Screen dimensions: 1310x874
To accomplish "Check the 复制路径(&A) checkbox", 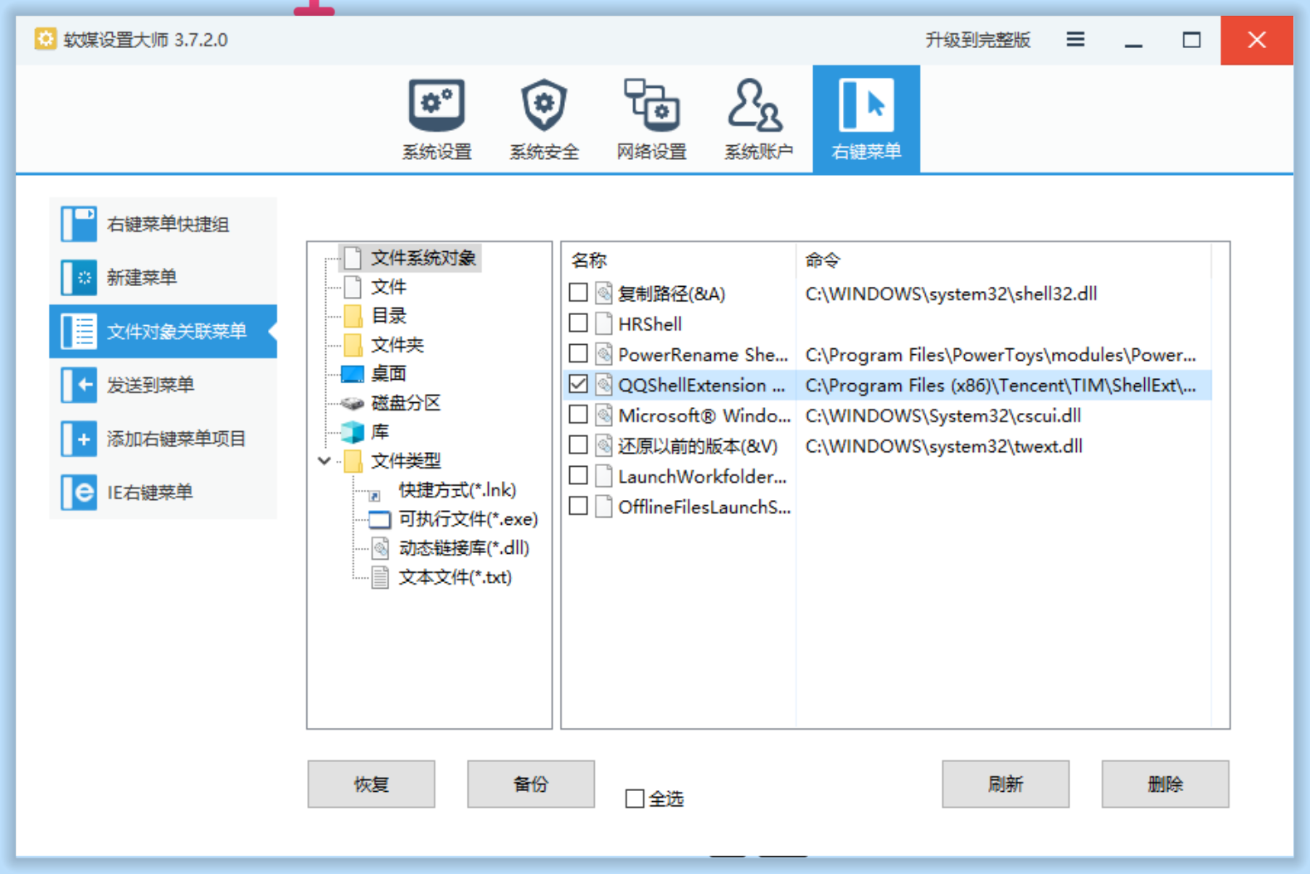I will pos(578,293).
